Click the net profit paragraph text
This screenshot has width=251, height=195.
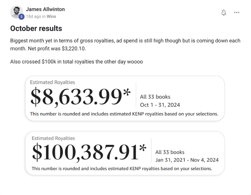[x=125, y=45]
